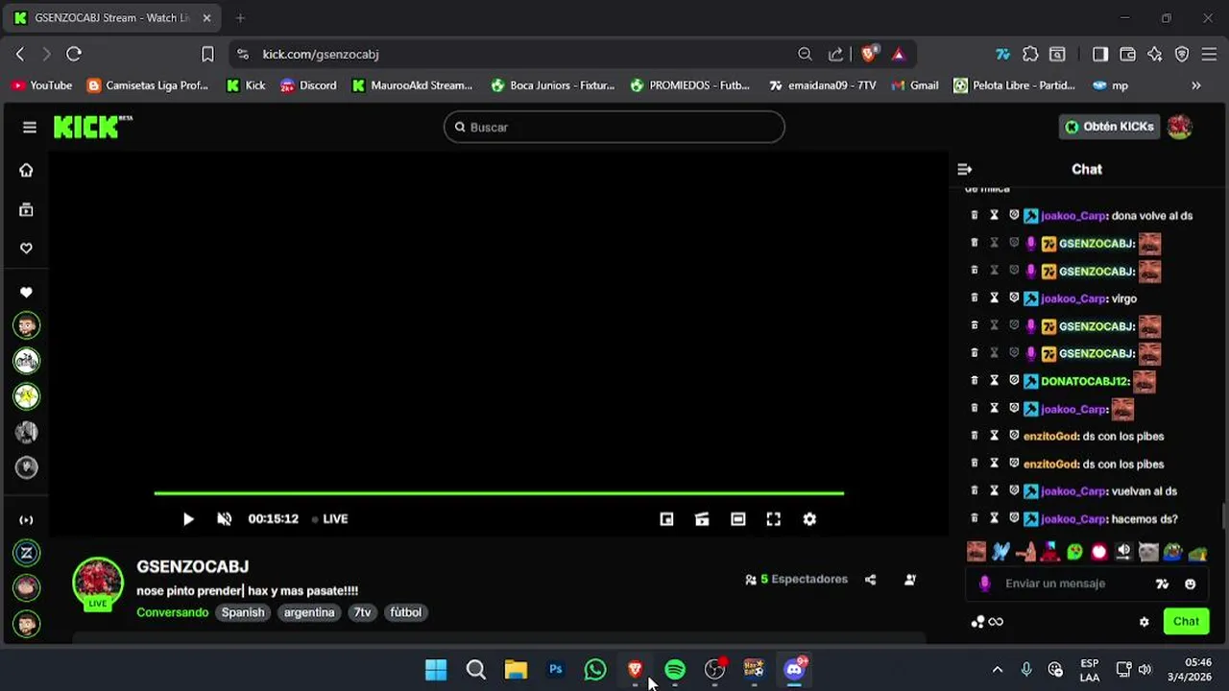Click the user icon beside share
1229x691 pixels.
909,580
